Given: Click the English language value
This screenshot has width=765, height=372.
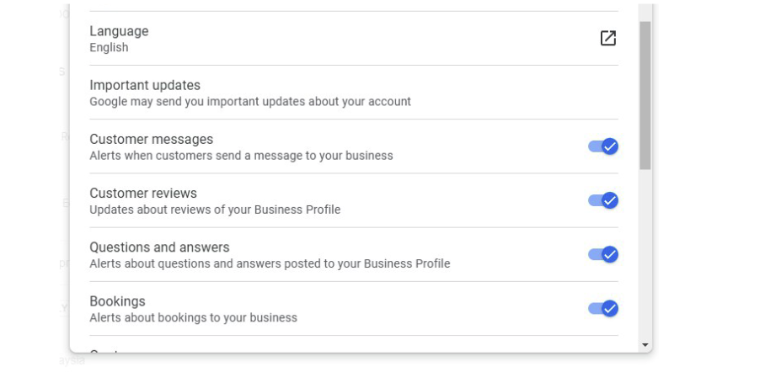Looking at the screenshot, I should pos(109,48).
